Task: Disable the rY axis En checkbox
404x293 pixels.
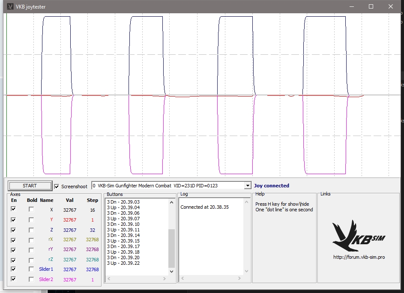Action: click(13, 250)
